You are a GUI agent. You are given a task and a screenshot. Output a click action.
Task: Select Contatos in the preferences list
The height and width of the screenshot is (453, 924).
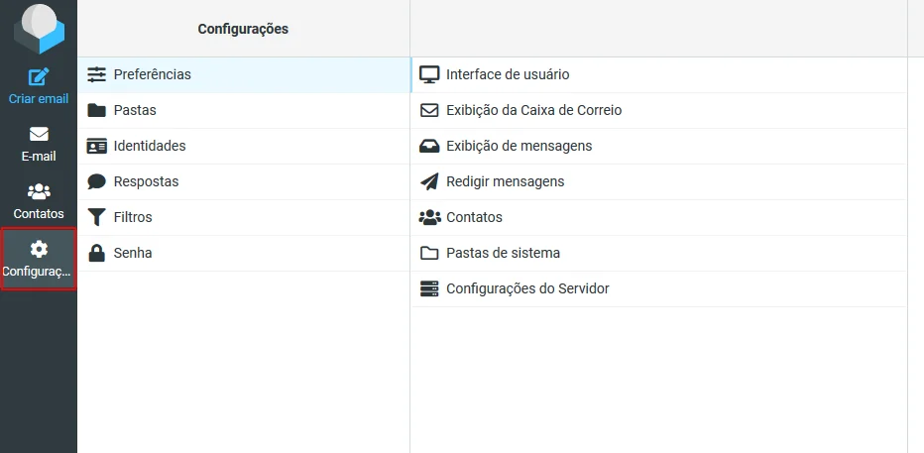point(659,217)
